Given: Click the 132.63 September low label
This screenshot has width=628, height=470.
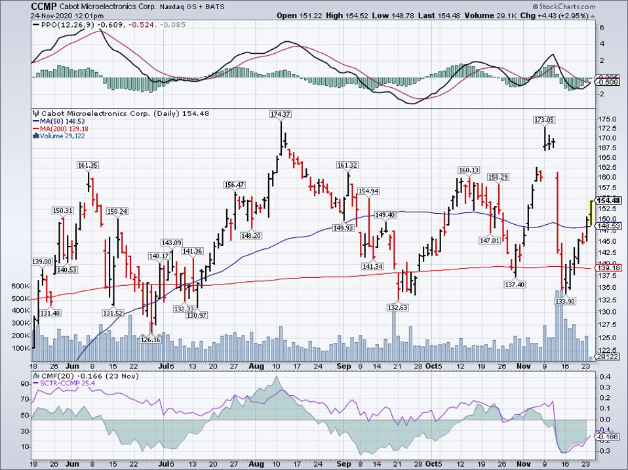Looking at the screenshot, I should pyautogui.click(x=398, y=308).
